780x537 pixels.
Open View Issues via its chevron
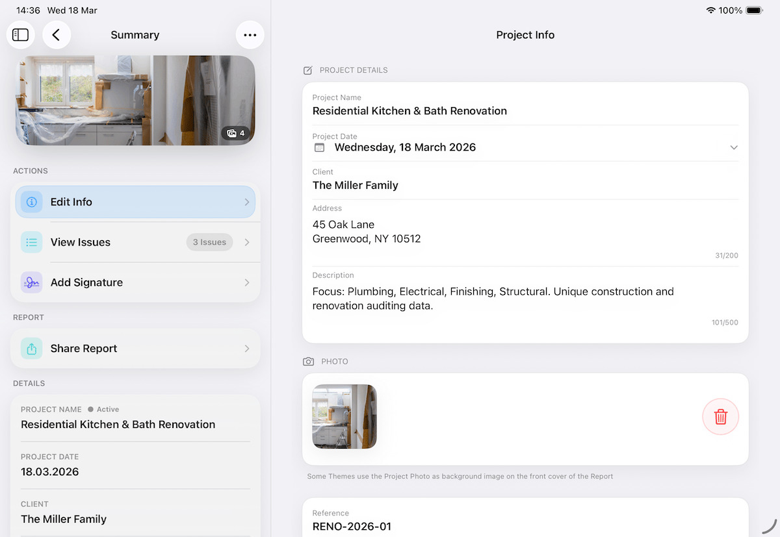pyautogui.click(x=247, y=242)
